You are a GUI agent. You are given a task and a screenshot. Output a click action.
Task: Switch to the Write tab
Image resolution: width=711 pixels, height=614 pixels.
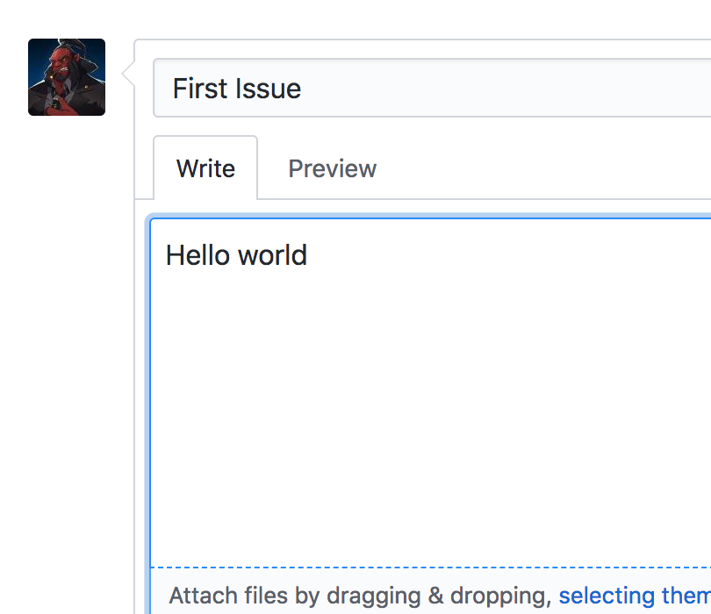[x=205, y=168]
